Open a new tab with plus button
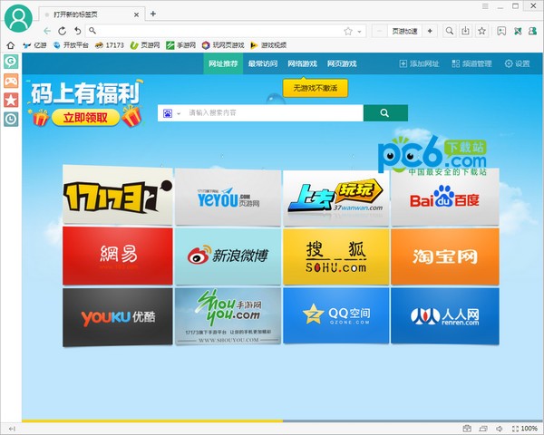Screen dimensions: 544x435 click(x=153, y=14)
